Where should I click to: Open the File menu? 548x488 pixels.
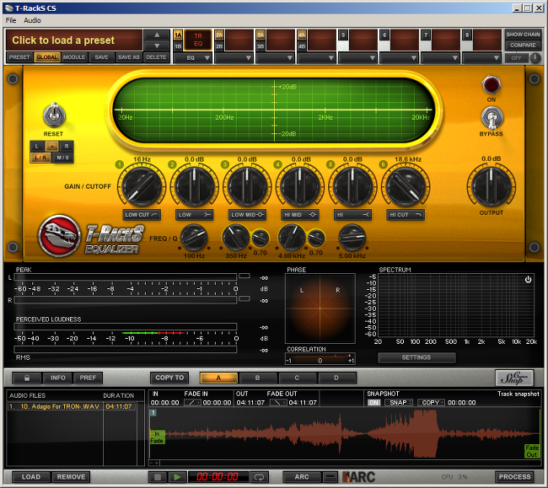tap(10, 20)
